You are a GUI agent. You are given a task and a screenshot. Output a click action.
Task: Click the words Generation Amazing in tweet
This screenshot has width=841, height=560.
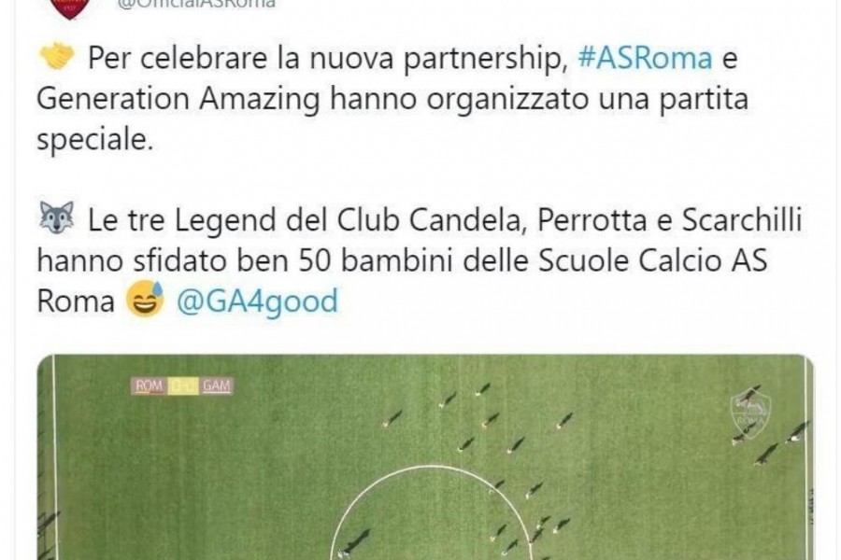(178, 100)
